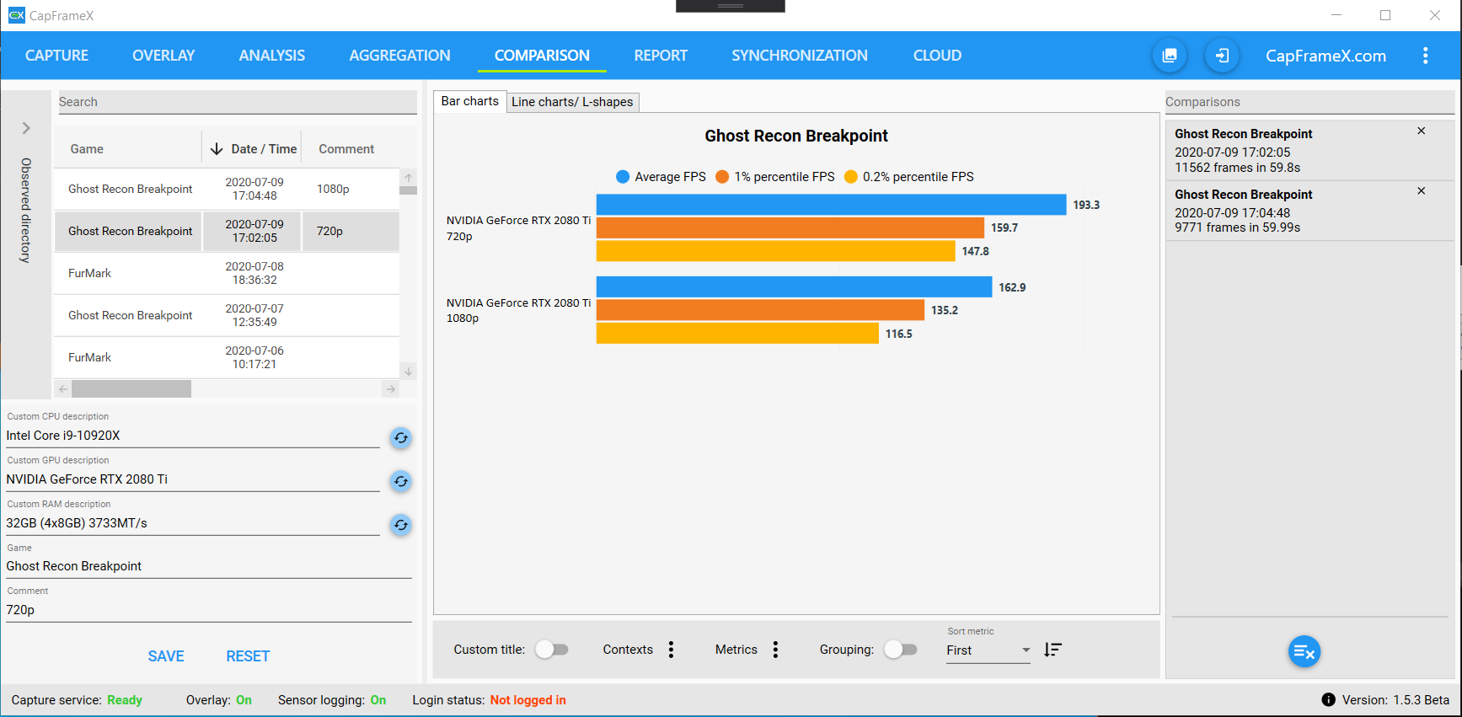
Task: Sort records by Date / Time arrow
Action: pyautogui.click(x=217, y=149)
